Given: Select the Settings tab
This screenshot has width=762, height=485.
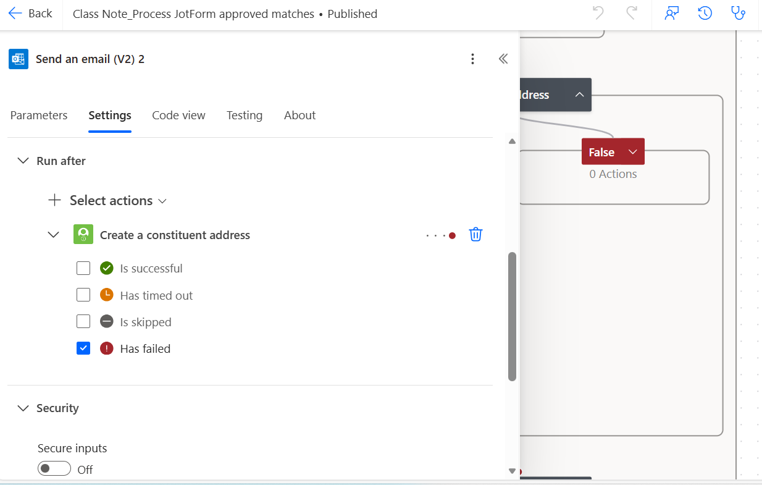Looking at the screenshot, I should click(110, 116).
